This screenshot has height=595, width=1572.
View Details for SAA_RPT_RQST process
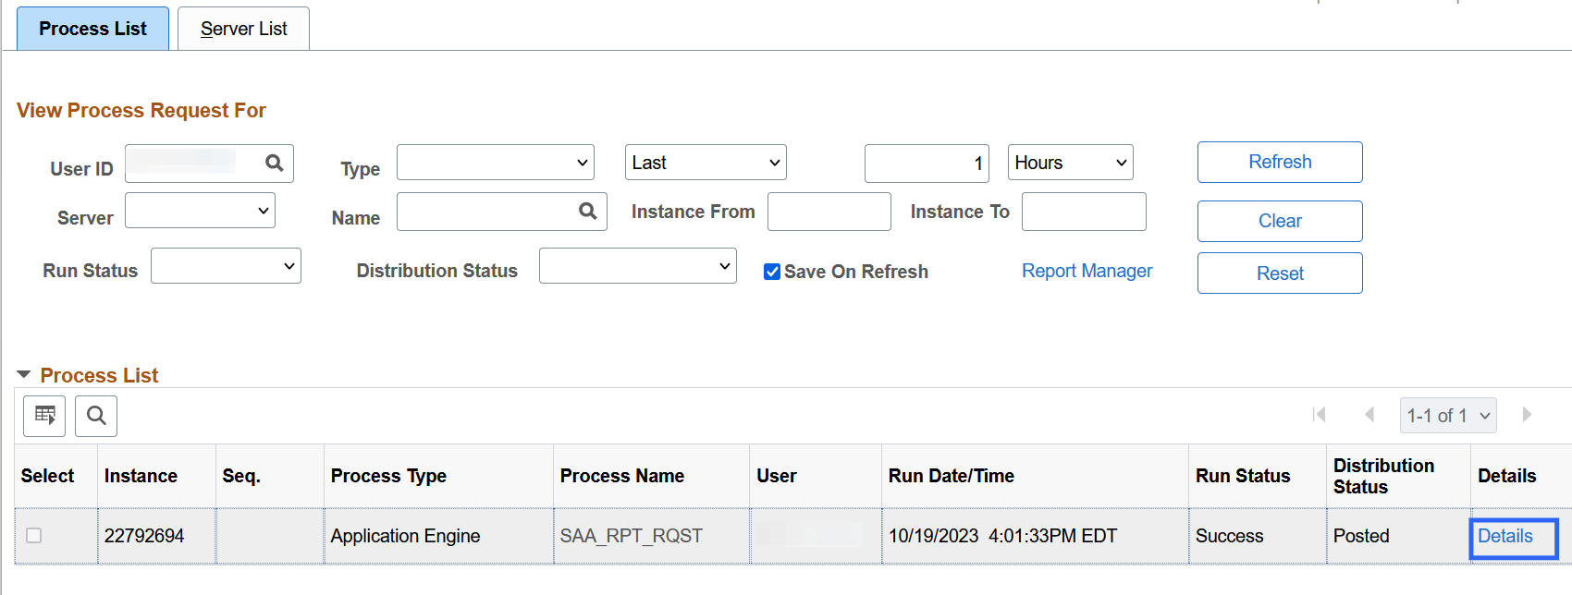(x=1504, y=536)
